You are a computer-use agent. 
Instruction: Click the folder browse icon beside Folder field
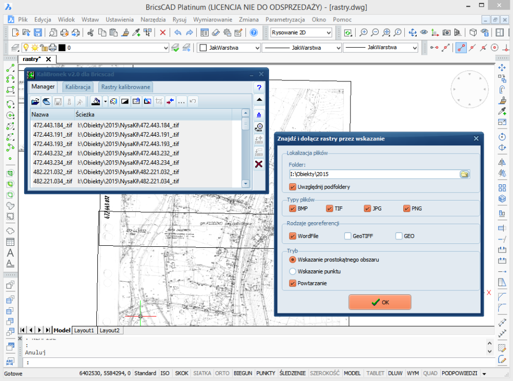pos(464,174)
